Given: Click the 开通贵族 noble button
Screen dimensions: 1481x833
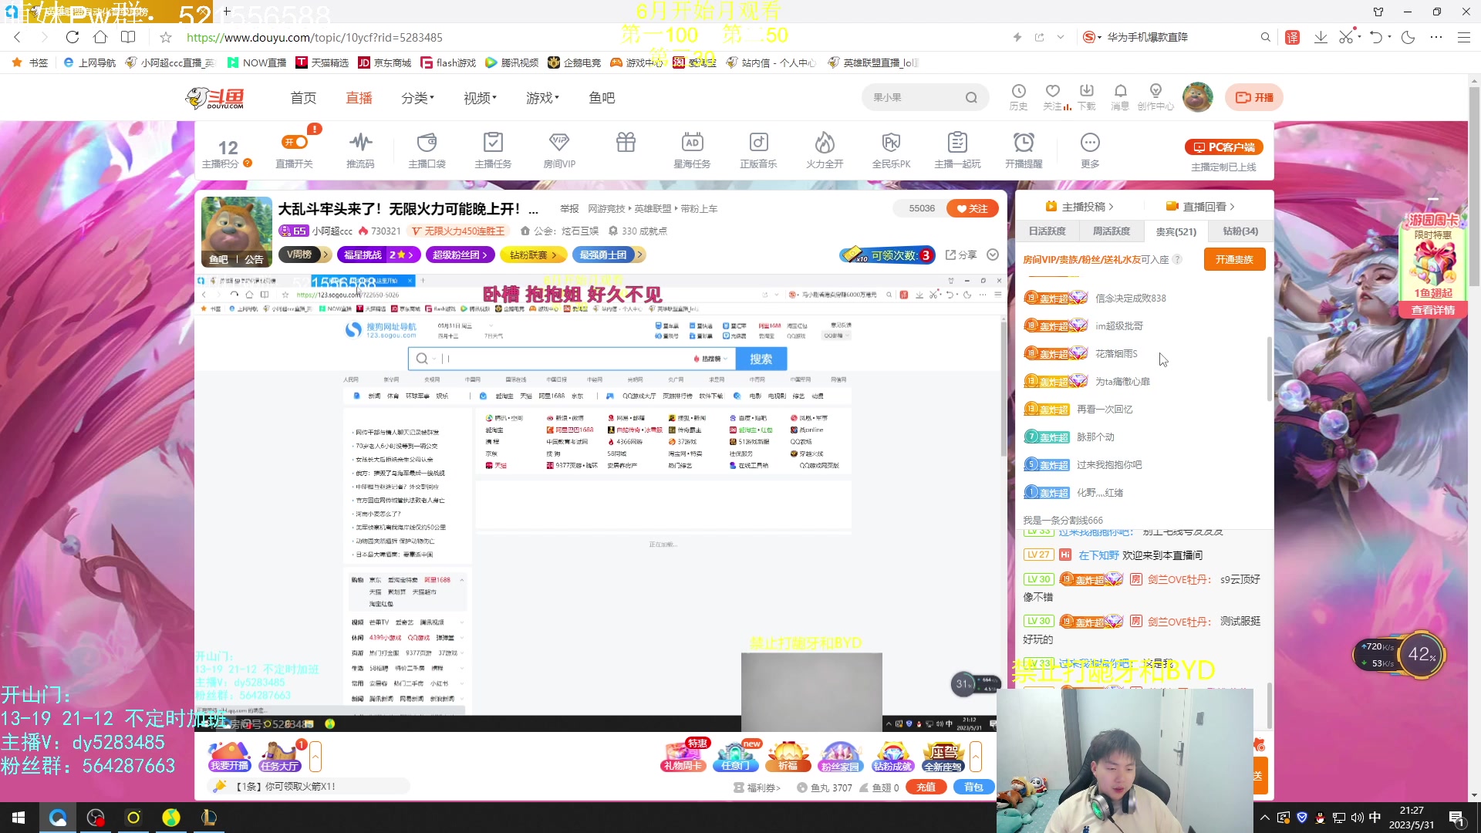Looking at the screenshot, I should click(1233, 259).
